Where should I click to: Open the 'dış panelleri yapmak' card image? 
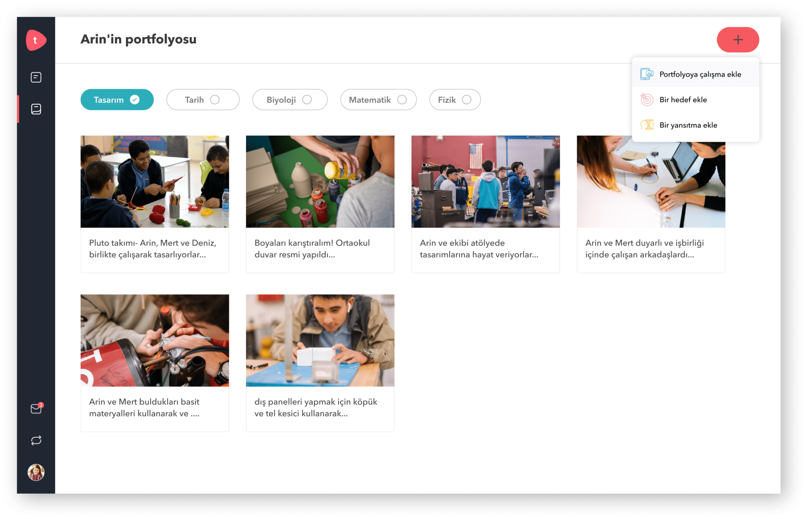(320, 340)
